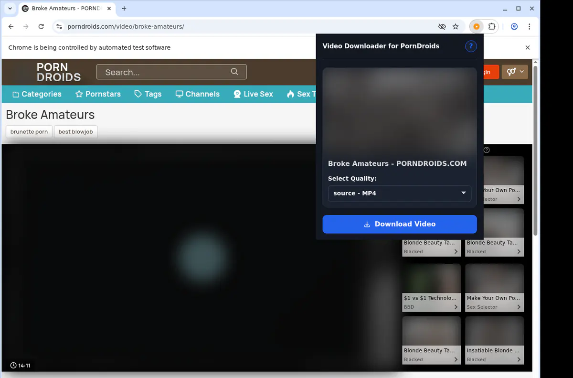Click the ad help question-mark icon
Viewport: 573px width, 378px height.
[x=487, y=150]
